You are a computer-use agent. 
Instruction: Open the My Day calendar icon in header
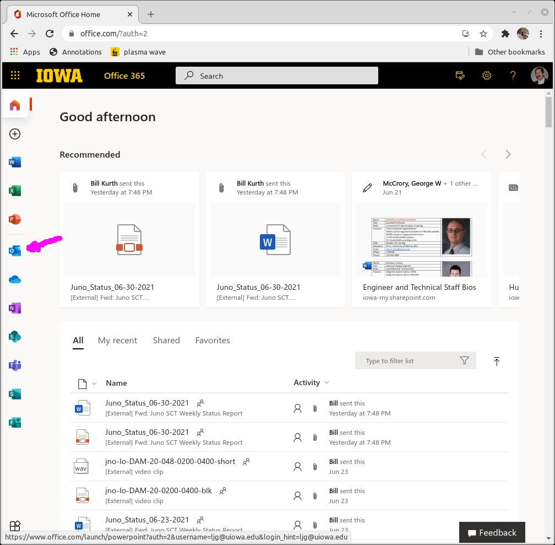tap(460, 75)
